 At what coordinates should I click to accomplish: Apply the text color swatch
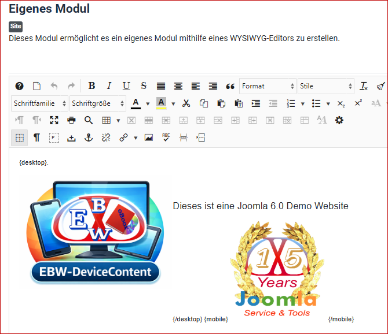pyautogui.click(x=136, y=103)
